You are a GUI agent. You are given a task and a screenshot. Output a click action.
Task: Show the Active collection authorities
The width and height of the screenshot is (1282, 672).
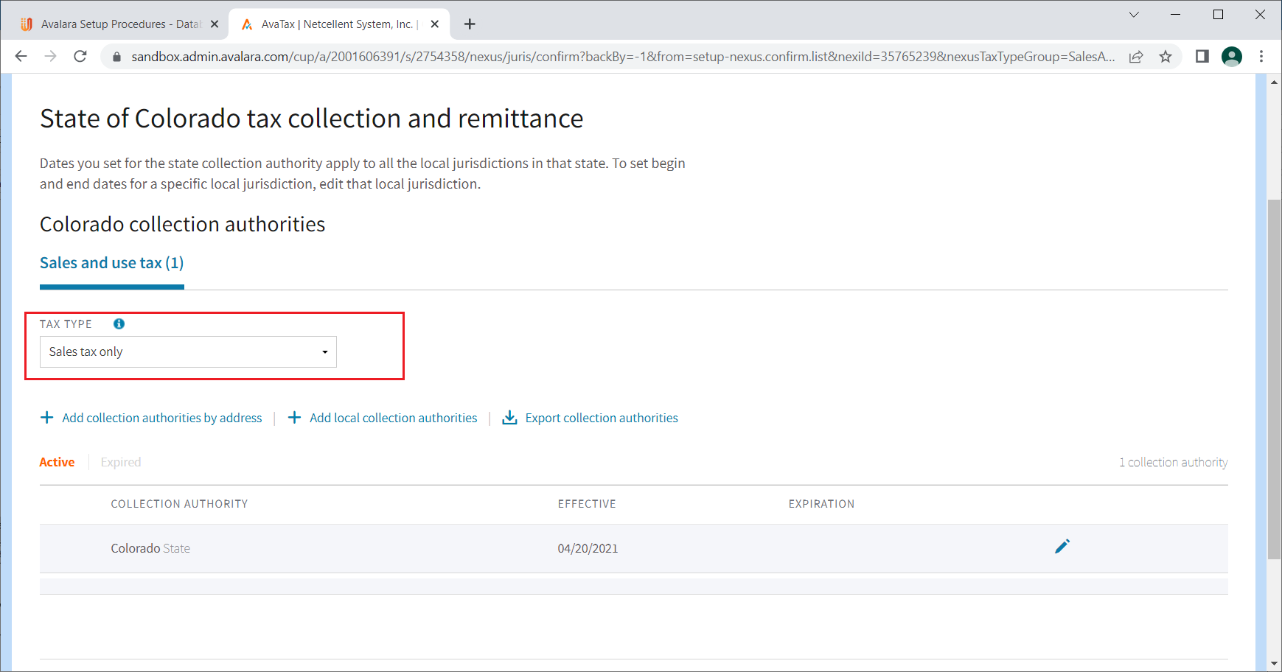click(57, 462)
